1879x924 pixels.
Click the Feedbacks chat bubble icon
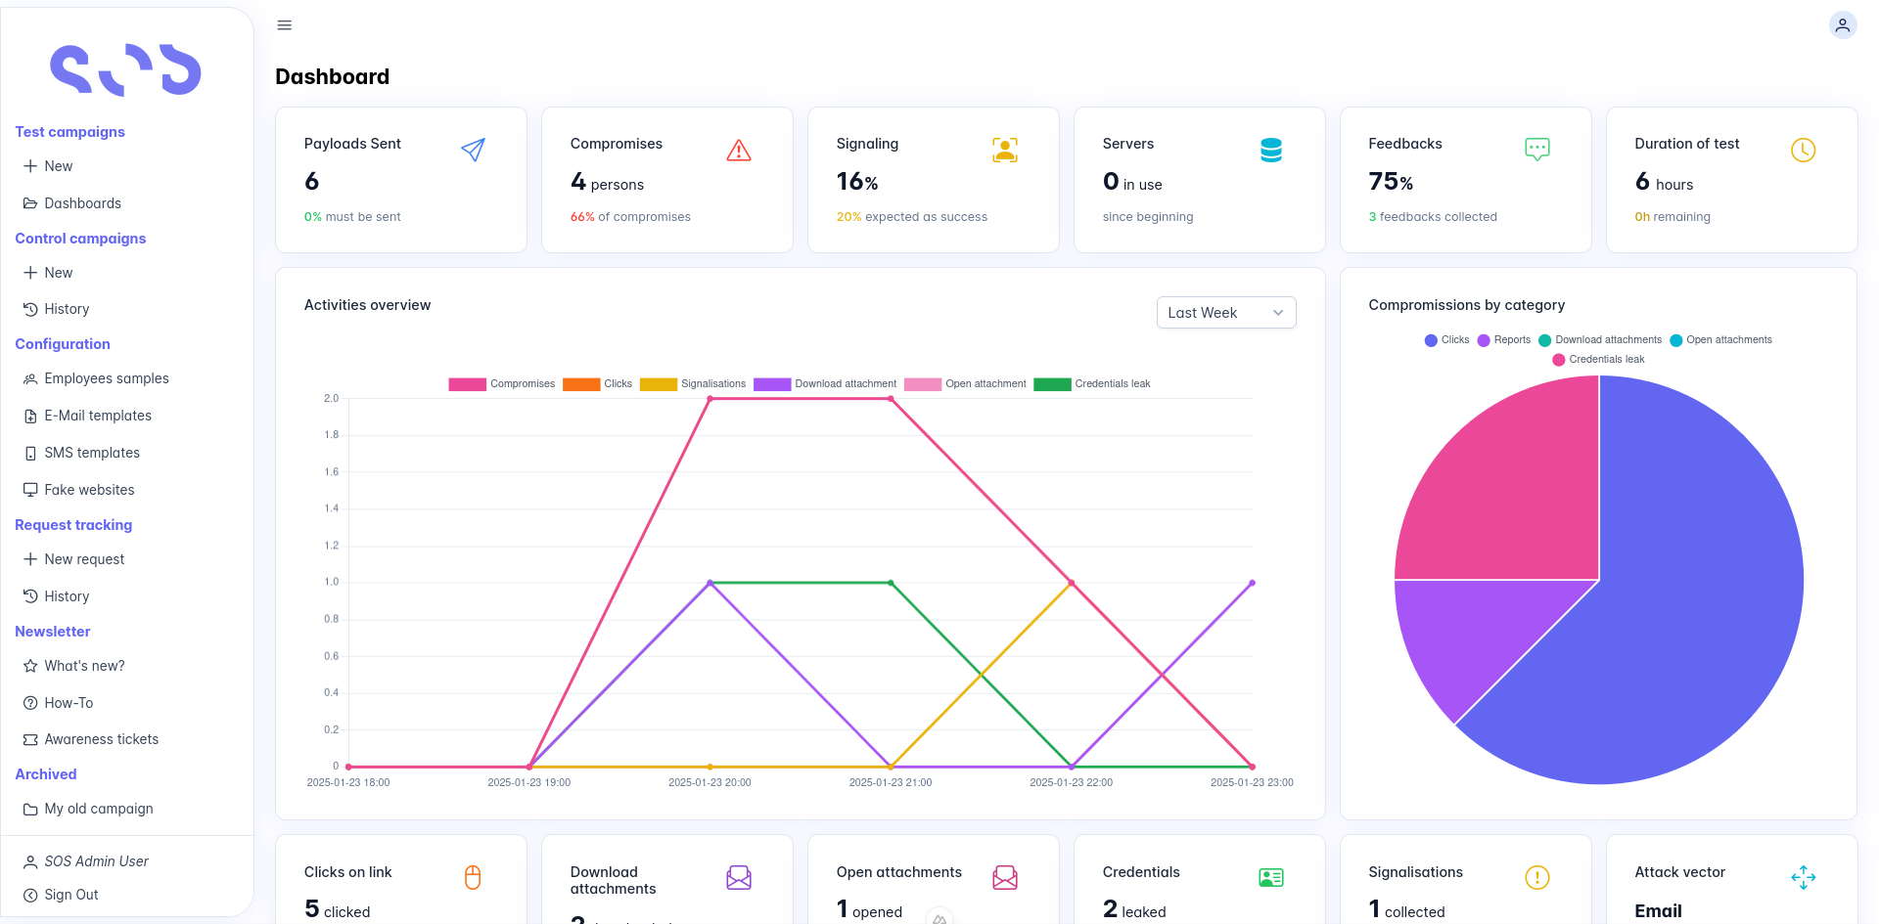coord(1536,150)
